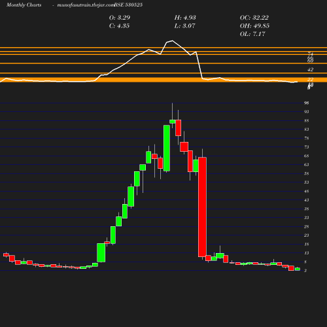327x327 pixels.
Task: Click the munafasutra site name in header
Action: pyautogui.click(x=86, y=5)
